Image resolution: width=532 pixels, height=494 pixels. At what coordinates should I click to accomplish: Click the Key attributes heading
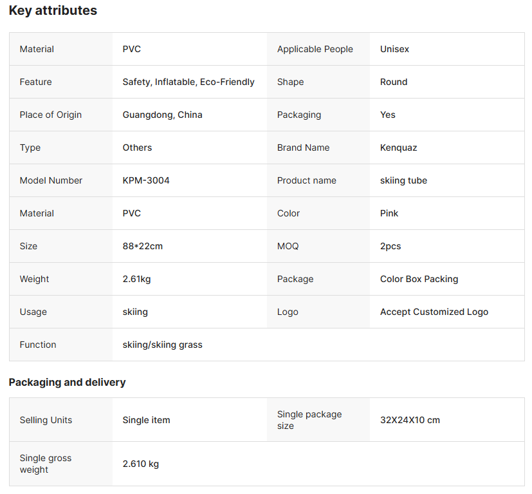click(x=53, y=11)
